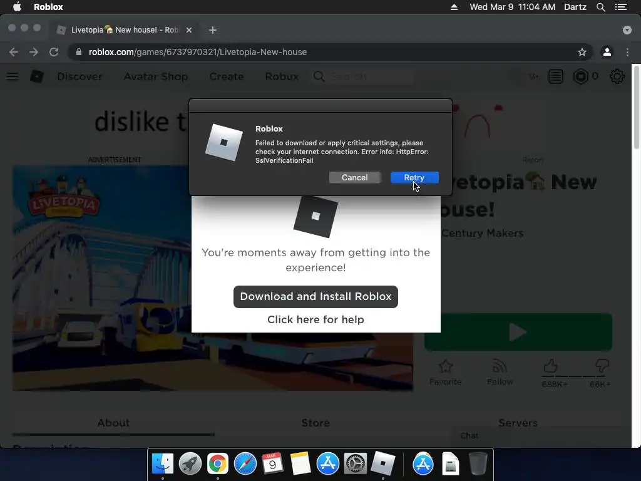Viewport: 641px width, 481px height.
Task: Click the page vertical scrollbar
Action: 637,108
